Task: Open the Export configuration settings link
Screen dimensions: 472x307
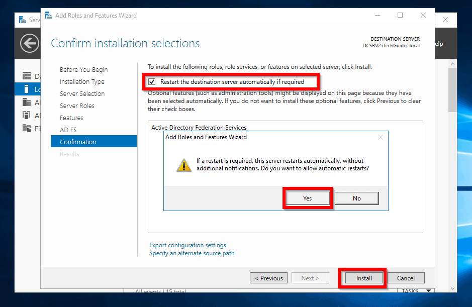Action: click(x=187, y=245)
